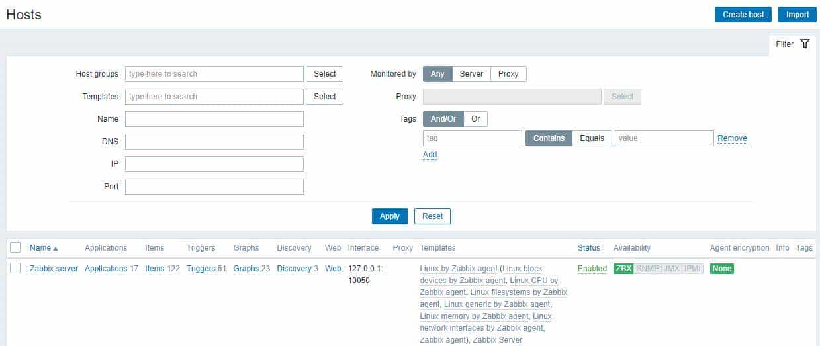820x346 pixels.
Task: Tick the Zabbix server row checkbox
Action: (x=15, y=268)
